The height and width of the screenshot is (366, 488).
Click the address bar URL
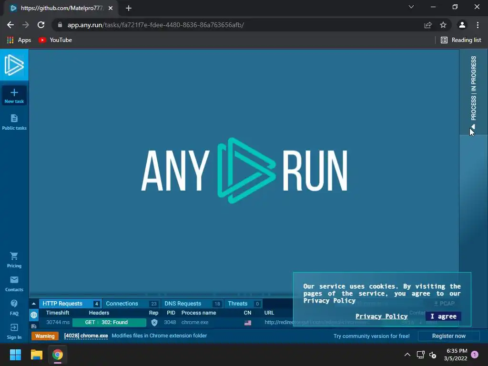tap(156, 25)
